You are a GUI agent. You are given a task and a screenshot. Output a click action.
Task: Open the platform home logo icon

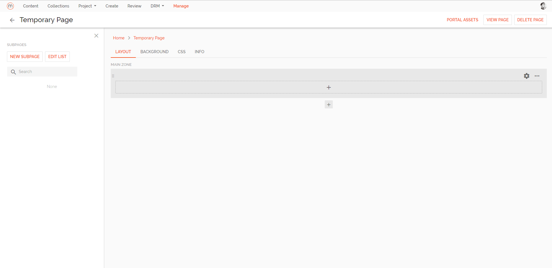(10, 6)
